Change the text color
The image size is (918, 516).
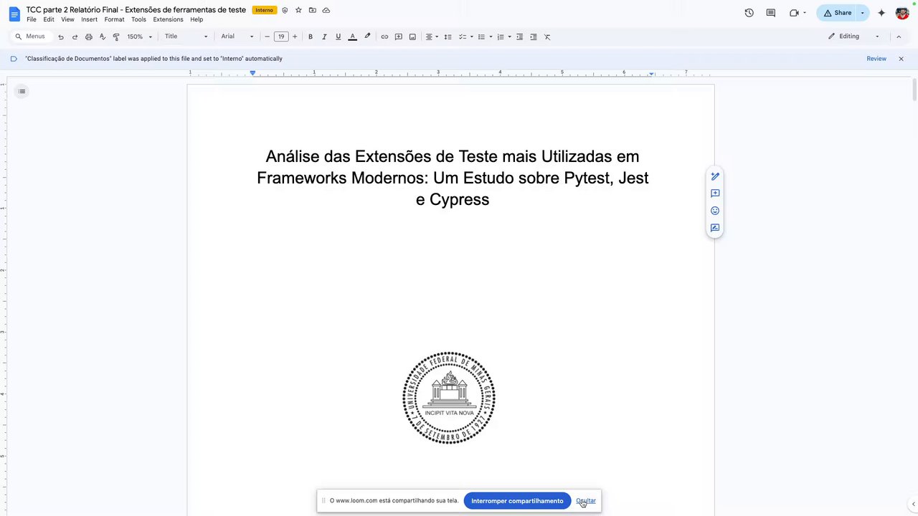pyautogui.click(x=352, y=37)
